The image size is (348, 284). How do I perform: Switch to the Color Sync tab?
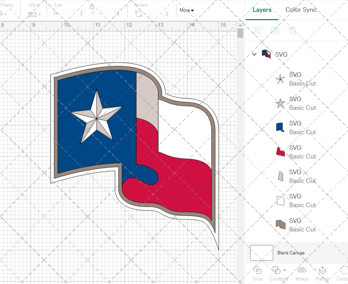coord(301,10)
